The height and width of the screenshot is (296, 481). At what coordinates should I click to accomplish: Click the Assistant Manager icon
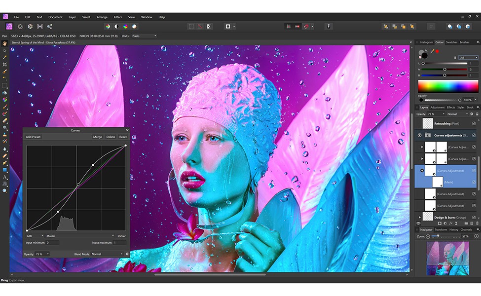(329, 26)
